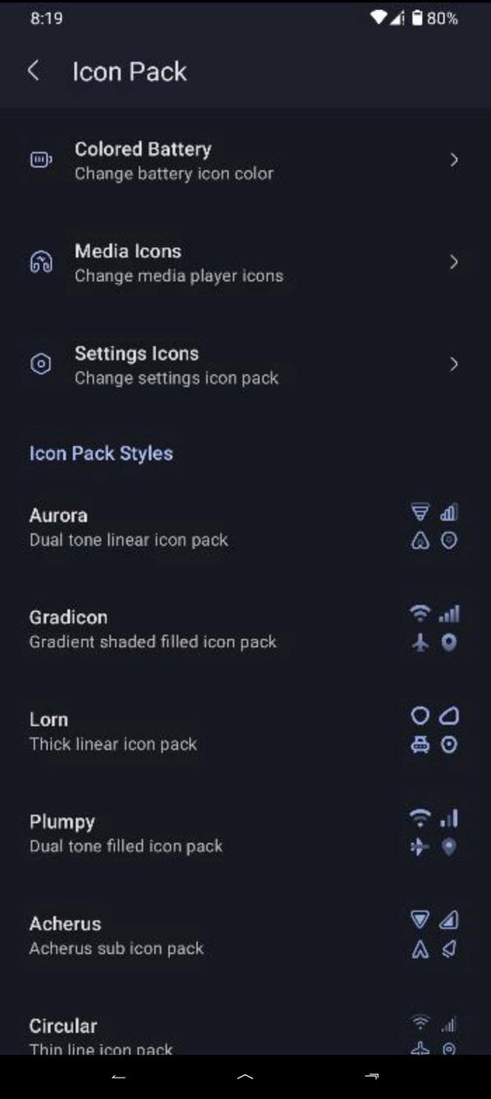This screenshot has width=491, height=1099.
Task: Select the Gradicon icon pack
Action: click(245, 628)
